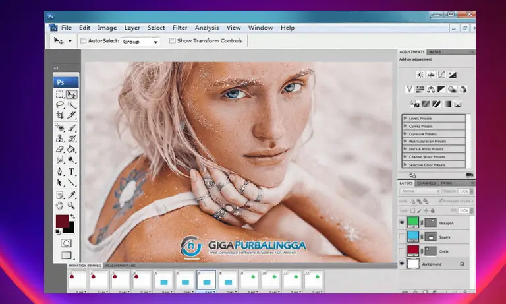Add an Exposure adjustment
Screen dimensions: 506x304
coord(452,75)
